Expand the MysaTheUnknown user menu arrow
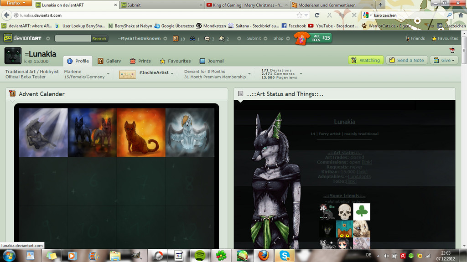 point(165,38)
